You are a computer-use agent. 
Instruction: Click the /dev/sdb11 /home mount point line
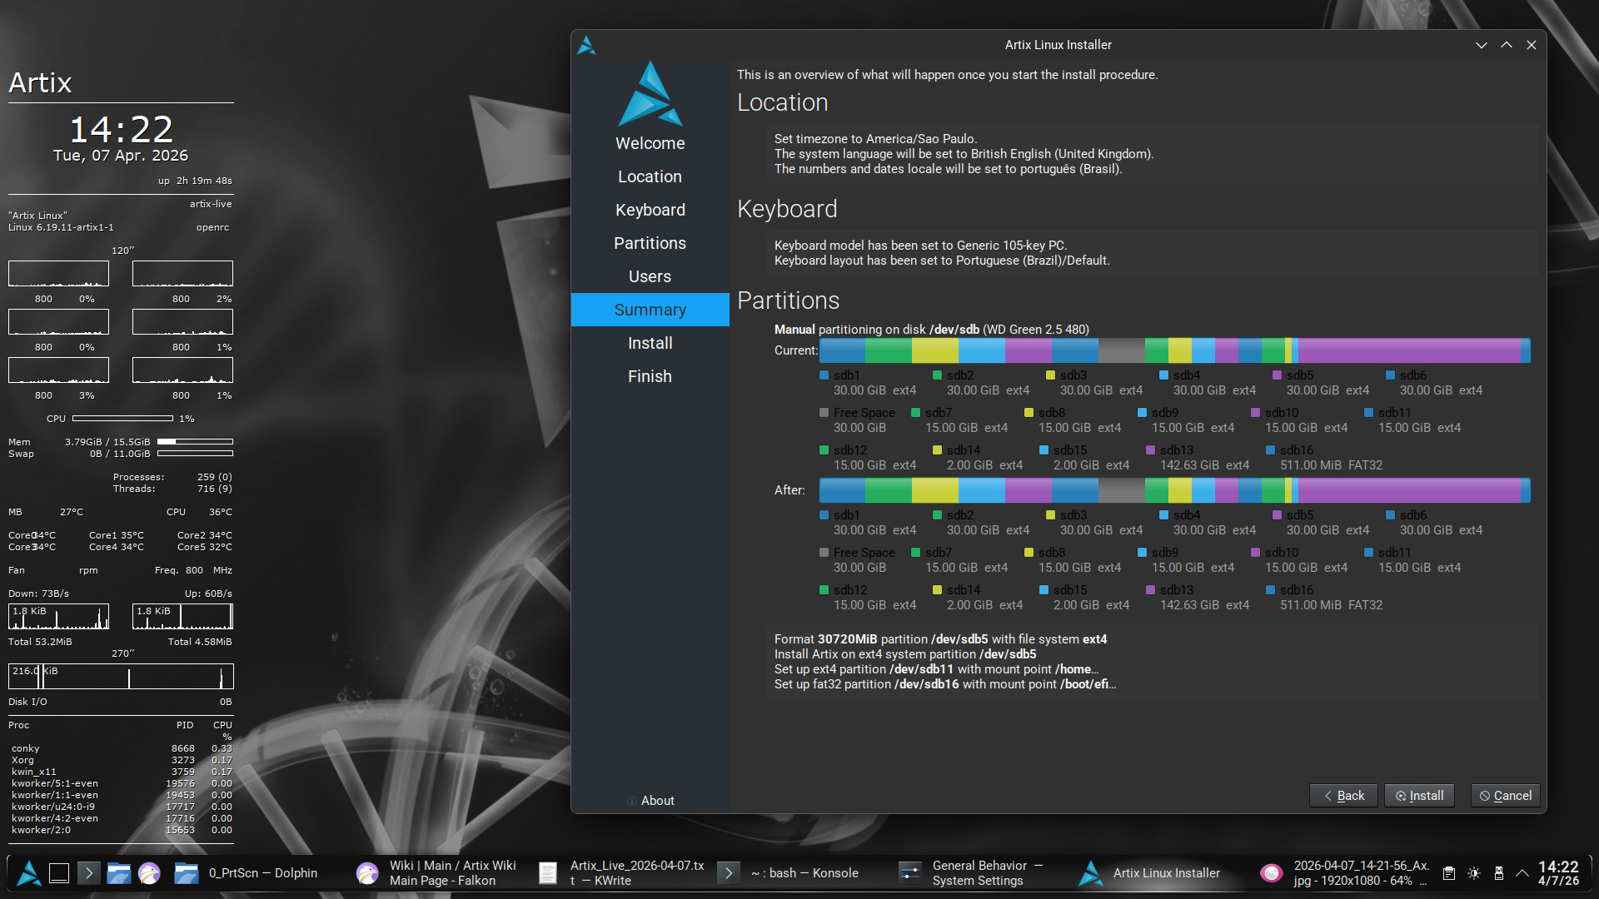[x=937, y=669]
